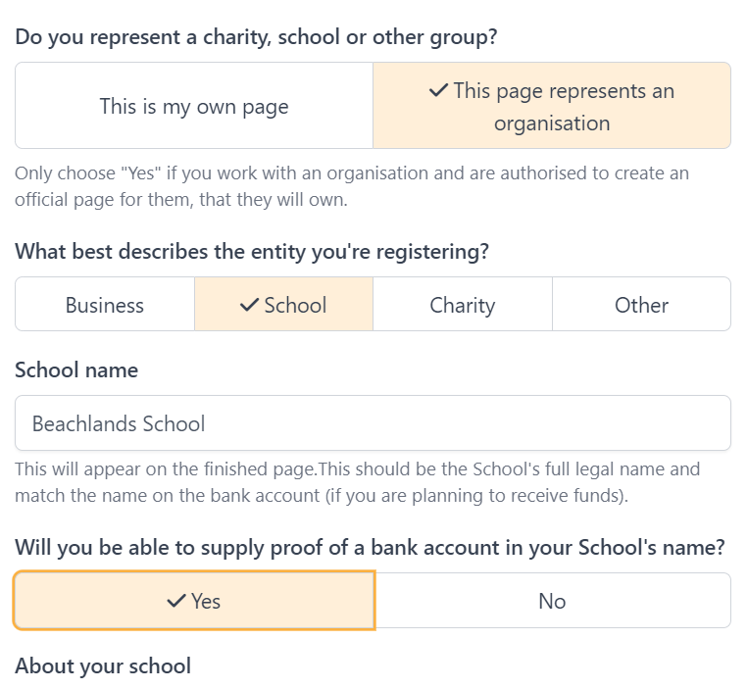The height and width of the screenshot is (689, 747).
Task: Answer Yes to bank account proof
Action: point(194,601)
